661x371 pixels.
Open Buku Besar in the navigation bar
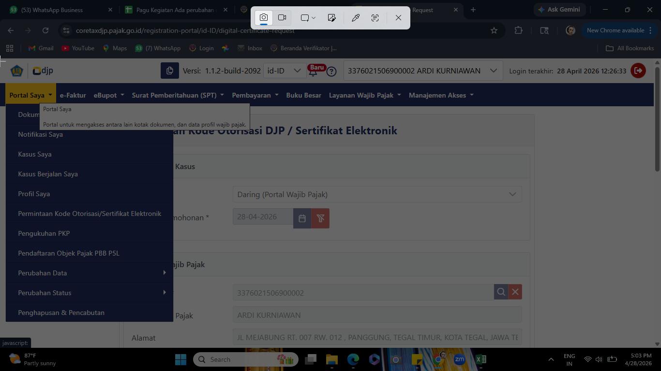pyautogui.click(x=304, y=95)
